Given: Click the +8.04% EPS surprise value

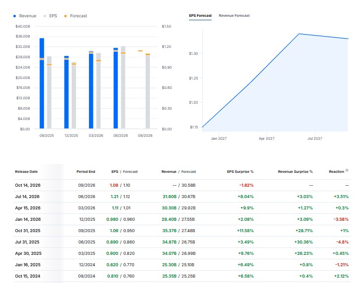Looking at the screenshot, I should [245, 197].
